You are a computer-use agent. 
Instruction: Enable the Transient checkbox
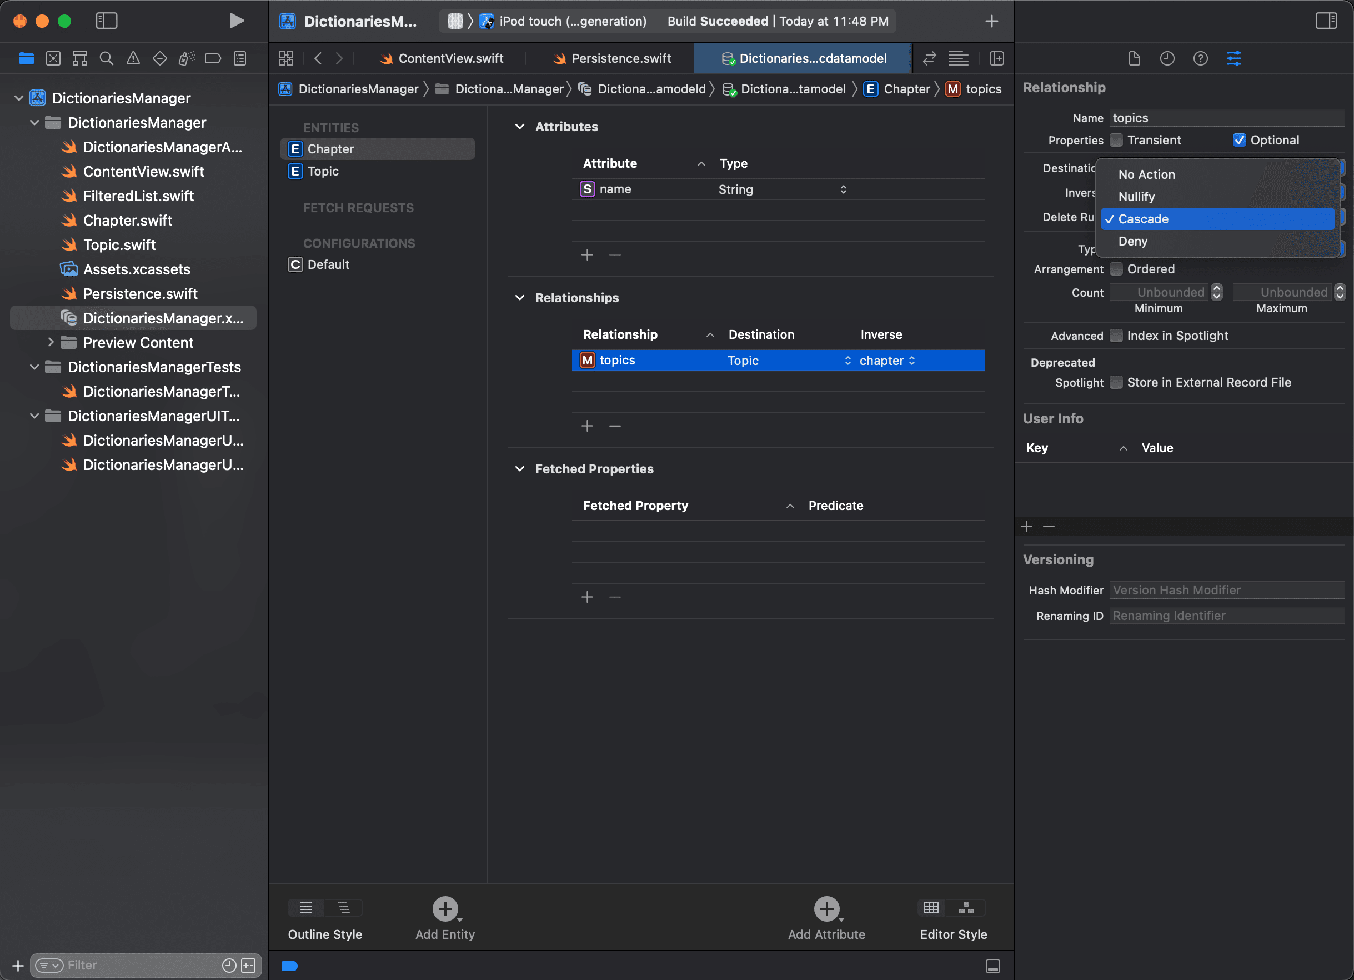click(x=1116, y=141)
